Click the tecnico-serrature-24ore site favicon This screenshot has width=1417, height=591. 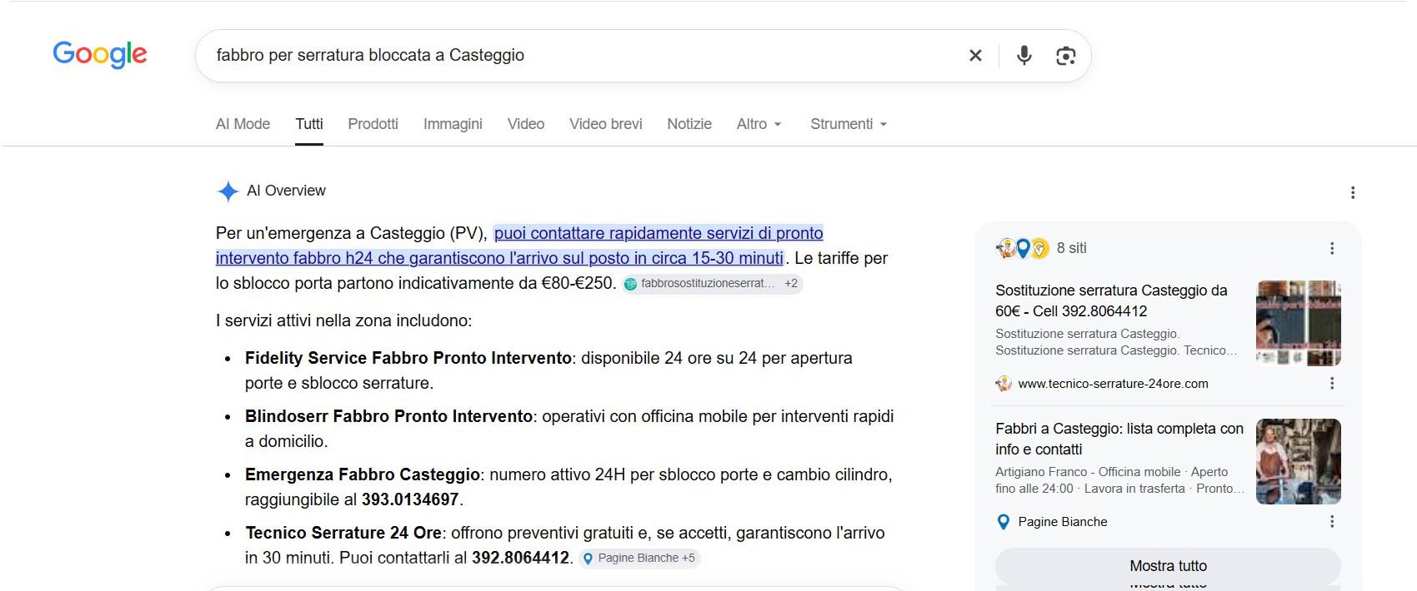[x=1004, y=384]
